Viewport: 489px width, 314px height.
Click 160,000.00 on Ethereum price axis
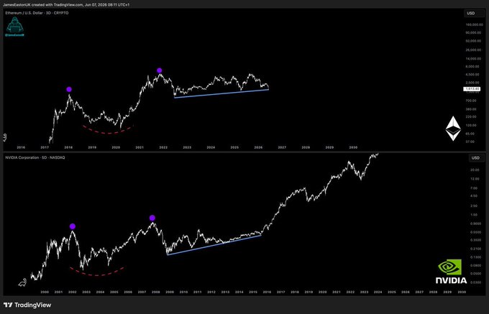coord(475,24)
